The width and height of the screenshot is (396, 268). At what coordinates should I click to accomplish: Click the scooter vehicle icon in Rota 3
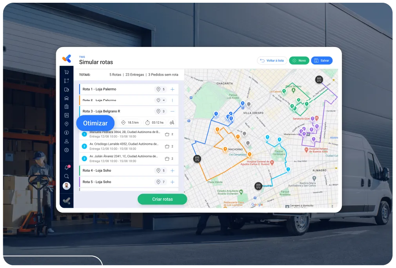[x=172, y=122]
